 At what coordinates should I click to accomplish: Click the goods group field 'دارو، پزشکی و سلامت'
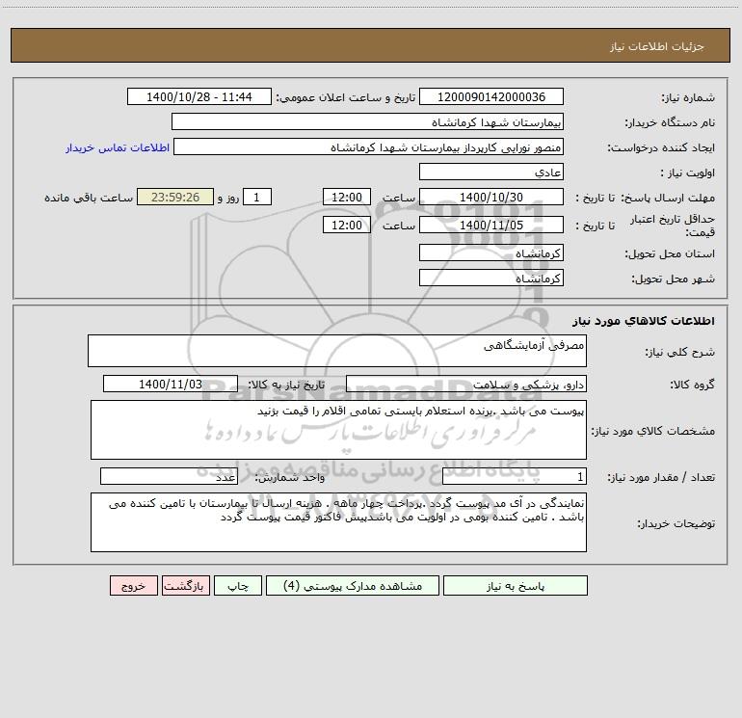pyautogui.click(x=466, y=384)
